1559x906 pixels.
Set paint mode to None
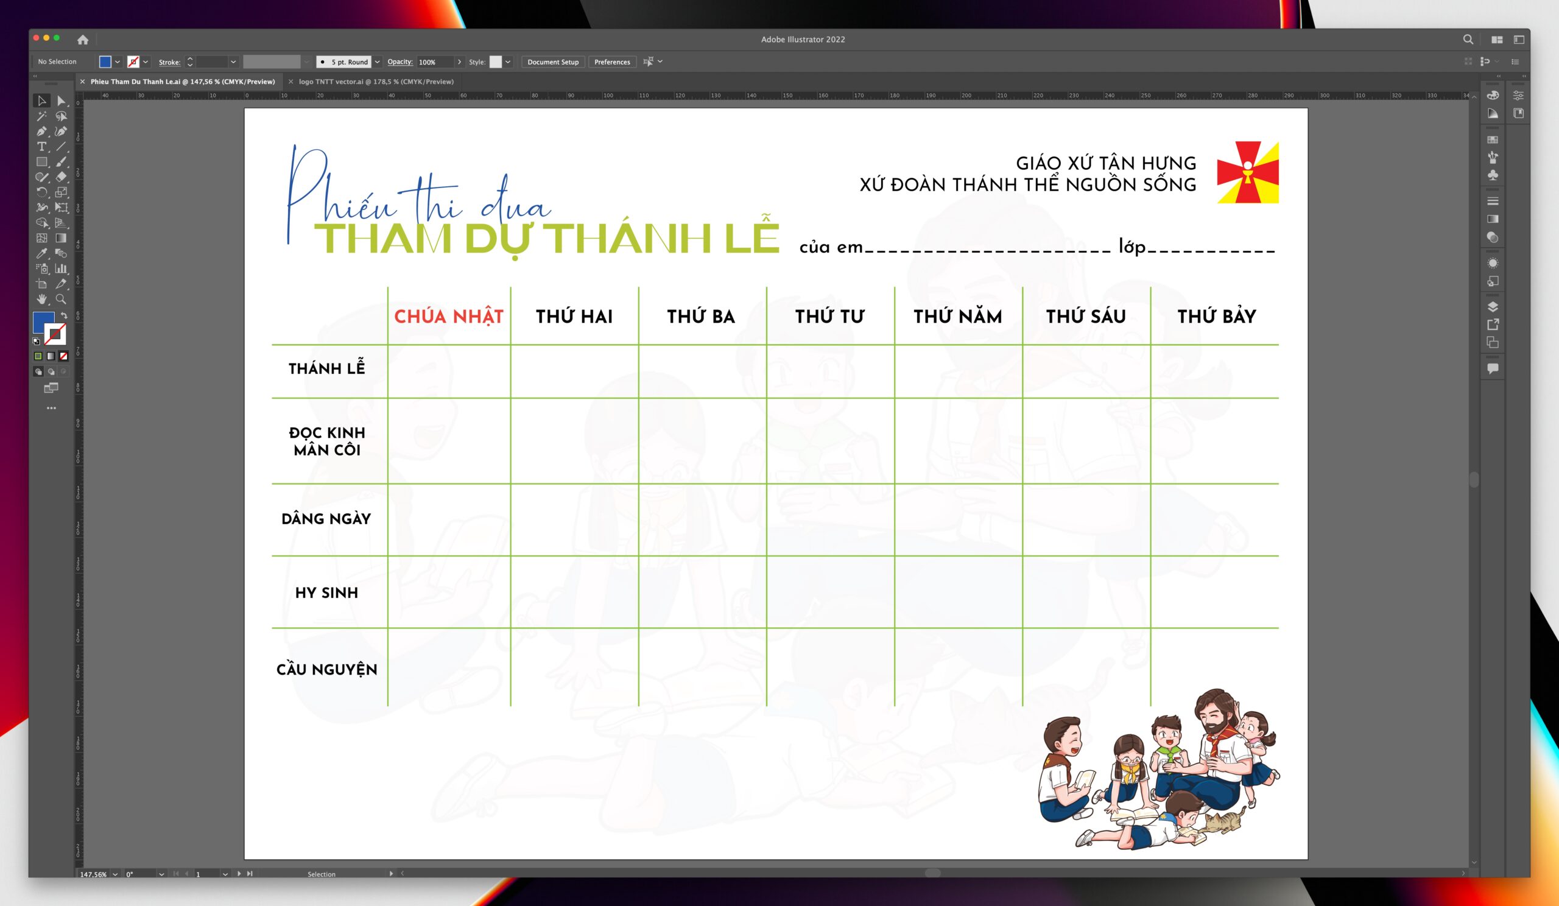click(63, 356)
